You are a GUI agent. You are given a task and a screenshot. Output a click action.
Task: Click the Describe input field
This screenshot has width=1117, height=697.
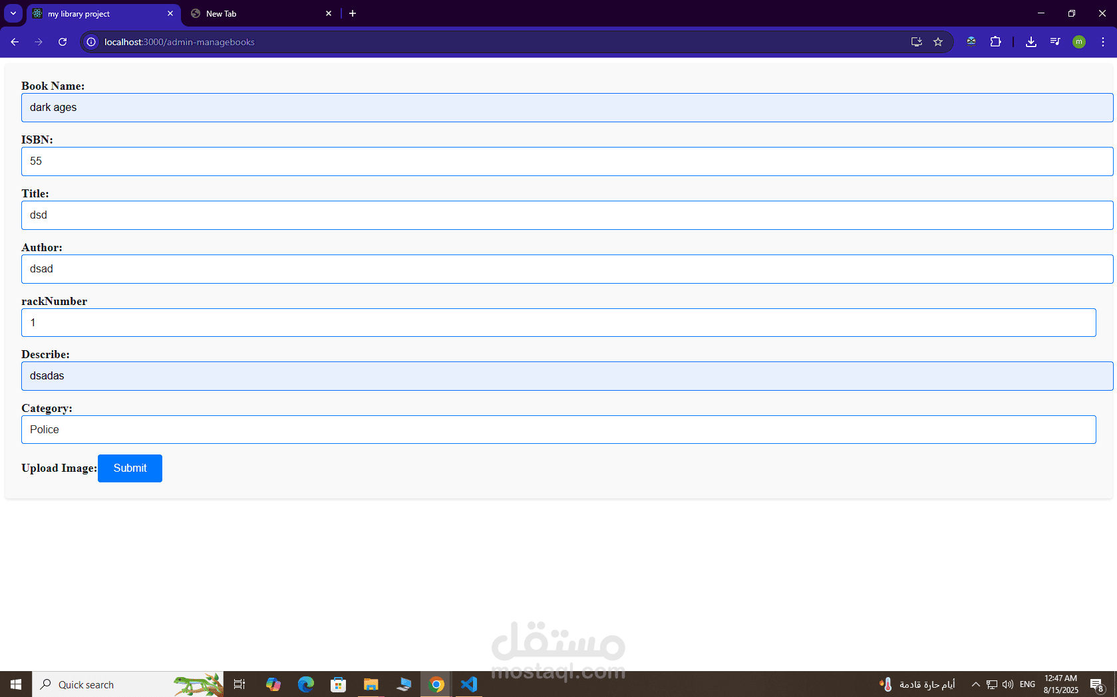pyautogui.click(x=567, y=376)
